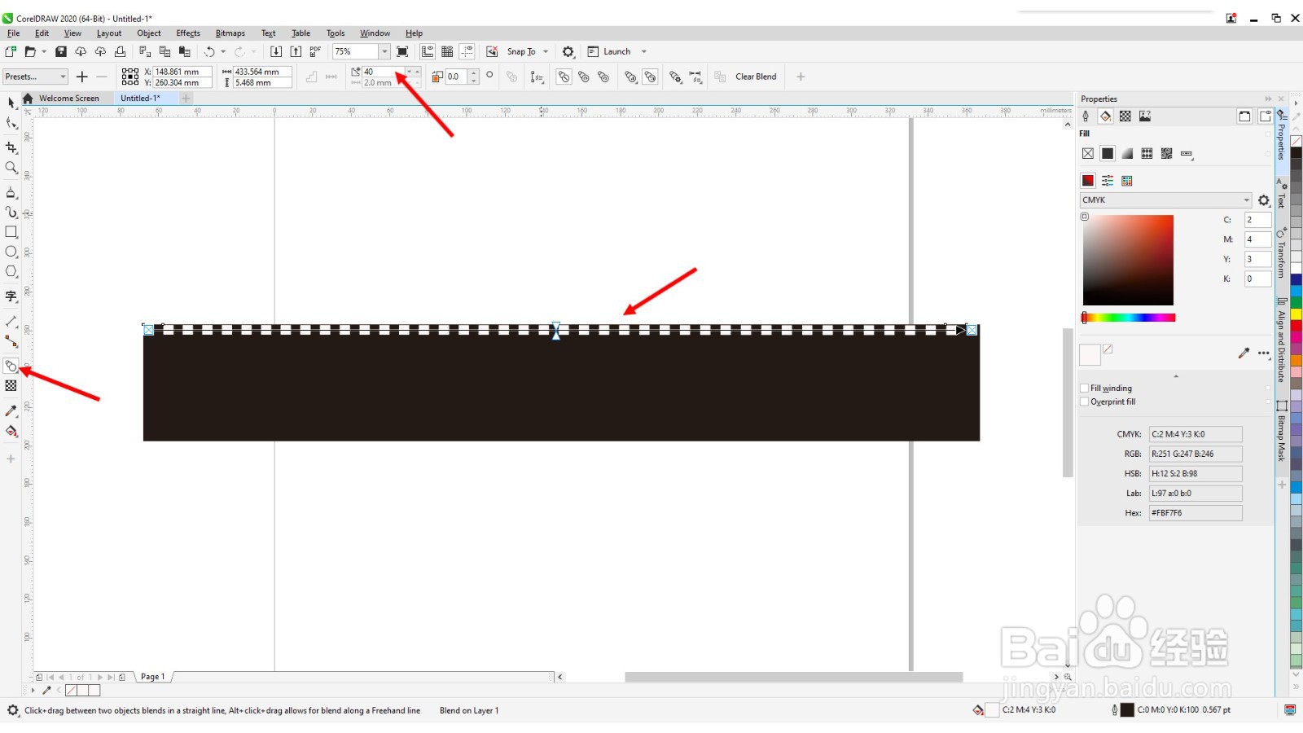Collapse Fill section with the small up arrow
The height and width of the screenshot is (733, 1303).
pyautogui.click(x=1175, y=376)
